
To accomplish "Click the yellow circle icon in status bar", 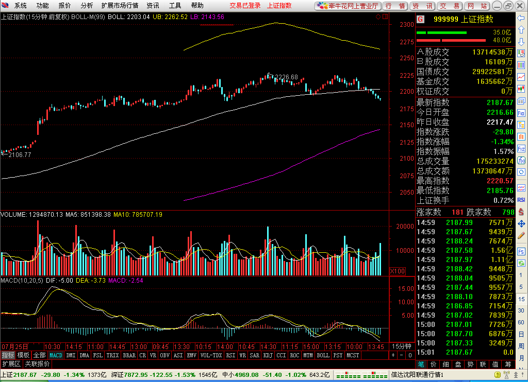I will point(498,375).
